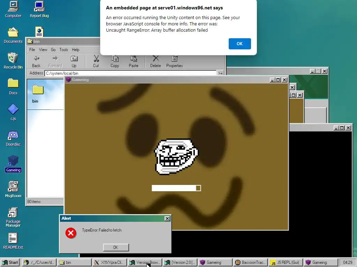Open the Computer desktop icon

tap(13, 9)
